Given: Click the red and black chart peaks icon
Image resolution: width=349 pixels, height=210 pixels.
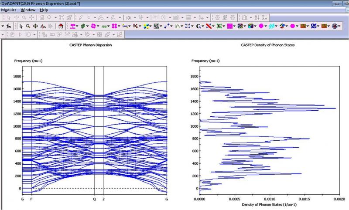Looking at the screenshot, I should point(43,26).
